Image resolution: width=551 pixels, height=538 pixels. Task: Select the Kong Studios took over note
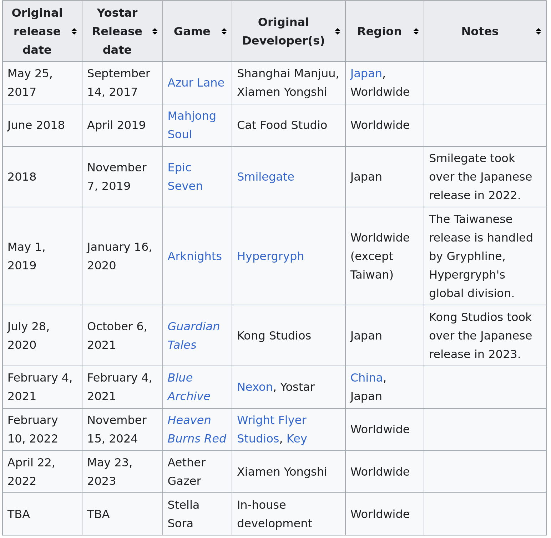(485, 336)
